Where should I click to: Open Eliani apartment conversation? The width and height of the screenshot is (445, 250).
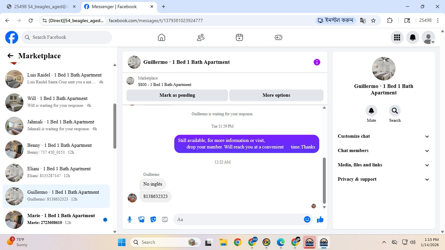(x=56, y=173)
